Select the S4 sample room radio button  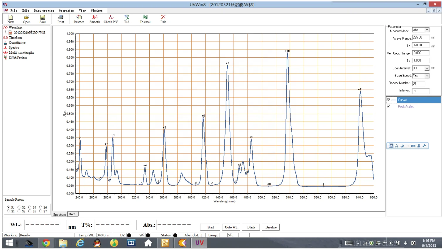[x=30, y=207]
